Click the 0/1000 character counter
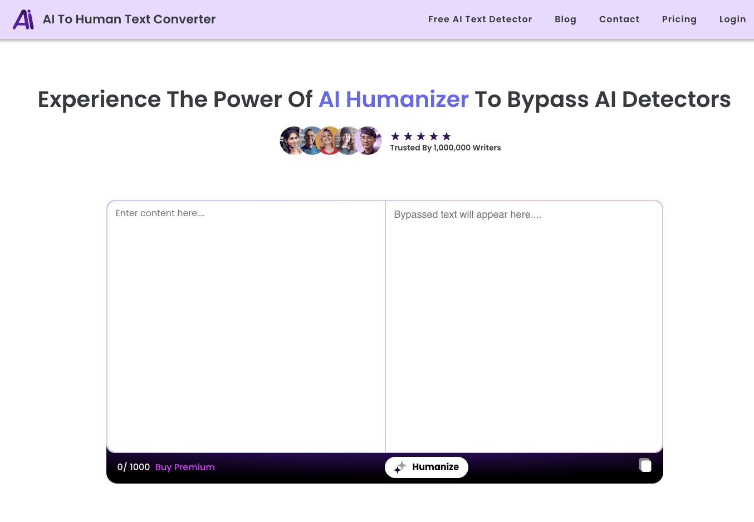 (134, 467)
